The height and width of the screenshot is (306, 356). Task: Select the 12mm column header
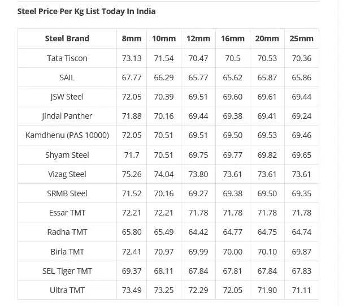[198, 38]
